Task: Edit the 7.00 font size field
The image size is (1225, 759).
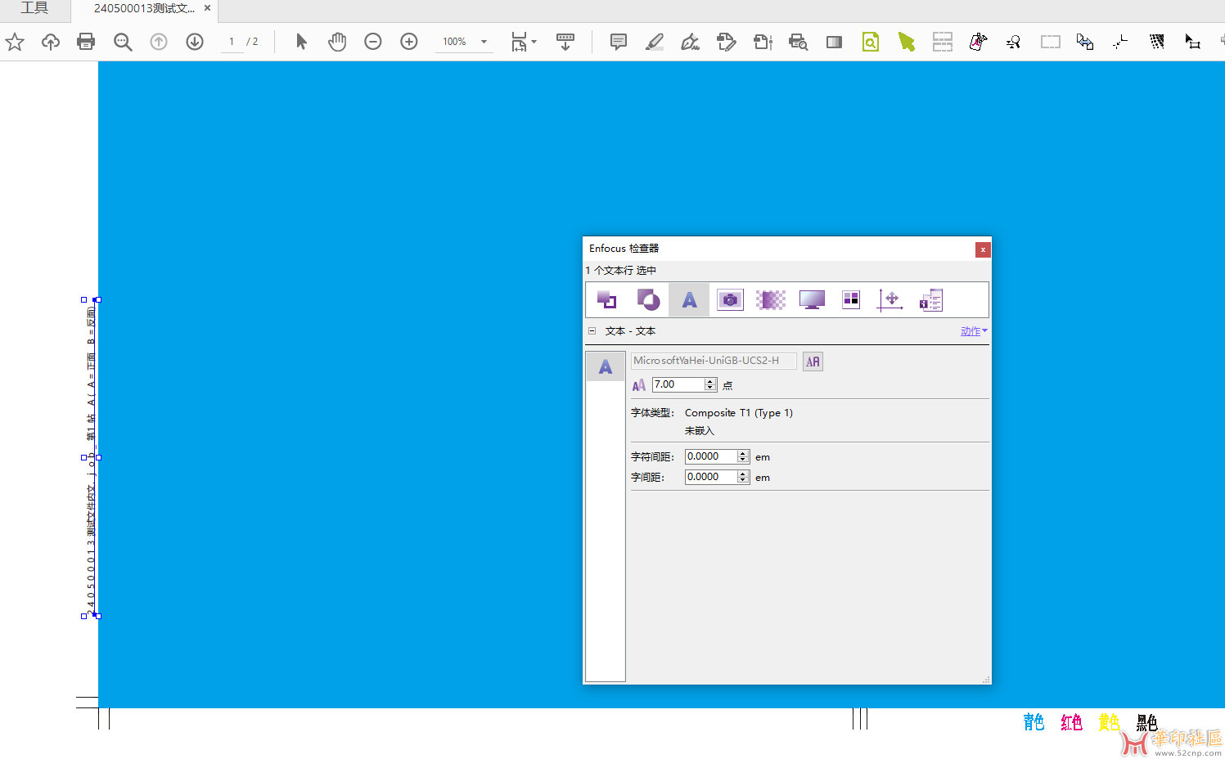Action: (678, 384)
